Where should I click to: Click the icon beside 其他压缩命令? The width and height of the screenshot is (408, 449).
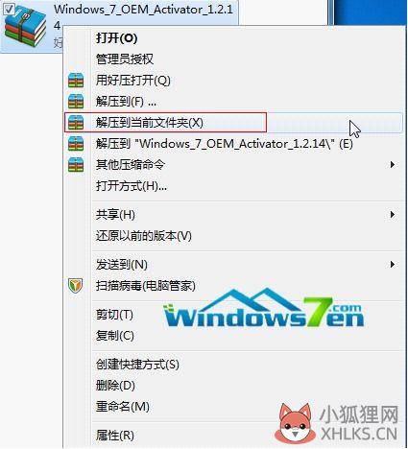76,165
